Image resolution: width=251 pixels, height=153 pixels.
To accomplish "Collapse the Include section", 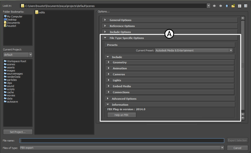I will click(x=170, y=57).
